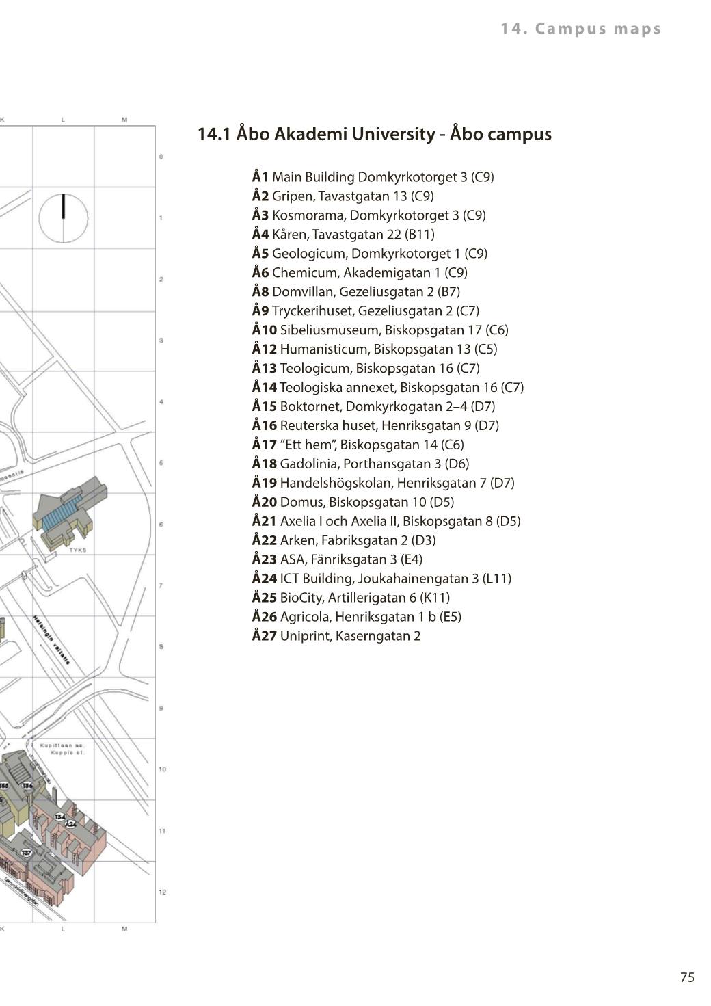711x1006 pixels.
Task: Select the 'Å10 Sibeliusmuseum' entry
Action: 381,330
